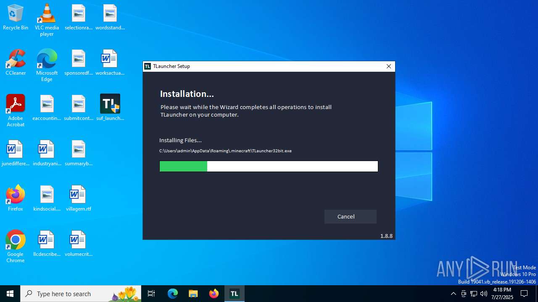This screenshot has width=538, height=302.
Task: Select the VLC media player shortcut
Action: [x=47, y=20]
